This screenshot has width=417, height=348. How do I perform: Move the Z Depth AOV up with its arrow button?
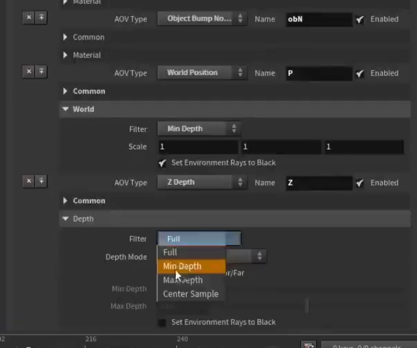click(x=41, y=181)
